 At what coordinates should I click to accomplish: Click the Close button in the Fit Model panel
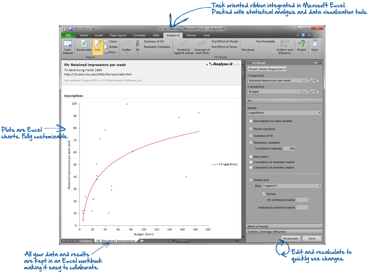tap(312, 238)
